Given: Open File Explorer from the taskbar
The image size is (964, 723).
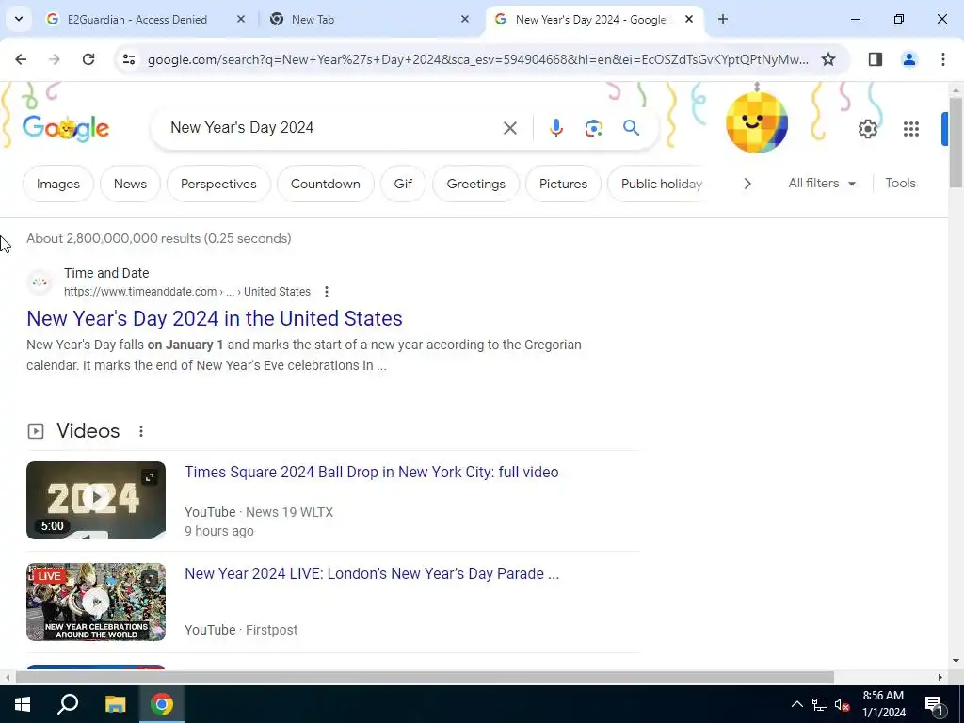Looking at the screenshot, I should coord(115,704).
